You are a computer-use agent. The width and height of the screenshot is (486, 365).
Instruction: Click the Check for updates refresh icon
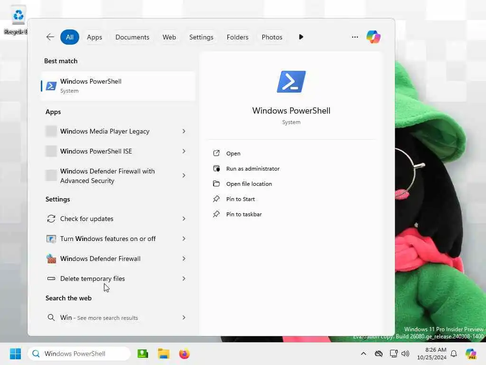tap(51, 219)
